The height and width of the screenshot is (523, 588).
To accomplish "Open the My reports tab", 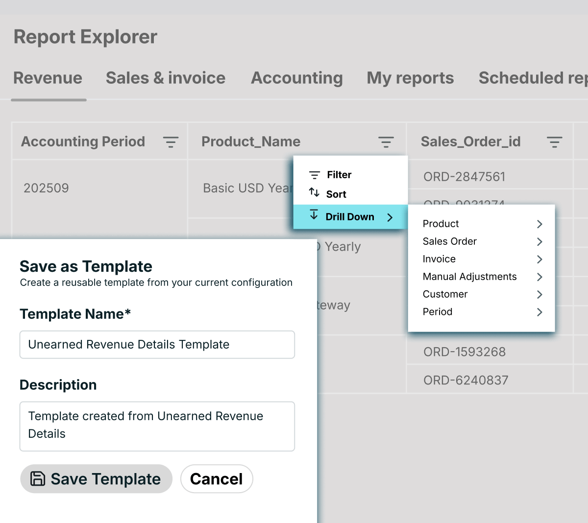I will 410,78.
